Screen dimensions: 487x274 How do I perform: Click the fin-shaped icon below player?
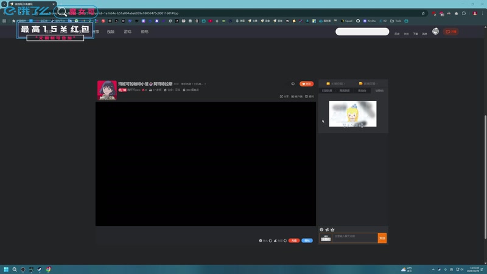(275, 241)
